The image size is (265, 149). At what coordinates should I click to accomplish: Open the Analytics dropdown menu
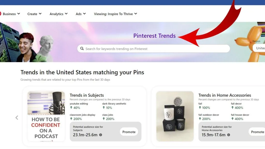point(58,14)
